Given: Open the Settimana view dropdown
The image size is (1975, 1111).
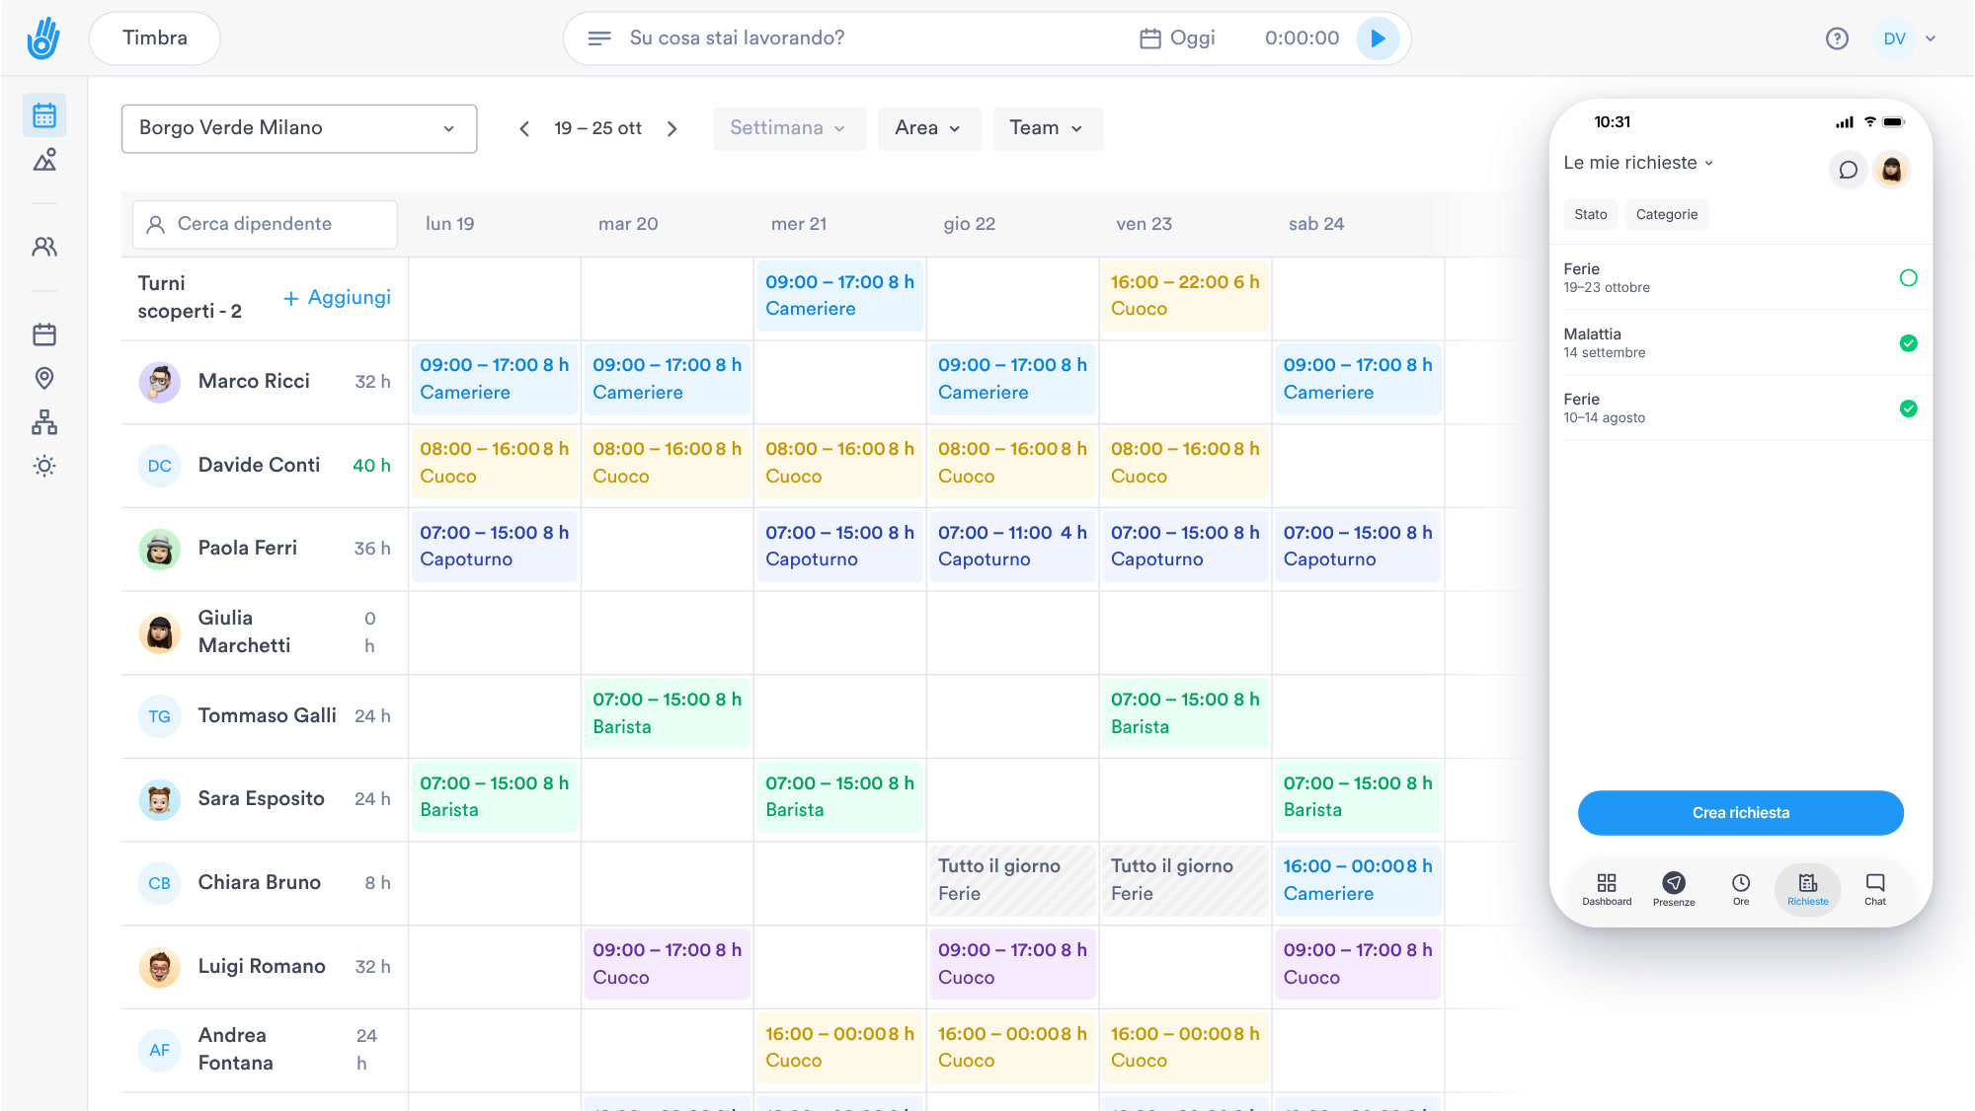Looking at the screenshot, I should click(789, 128).
